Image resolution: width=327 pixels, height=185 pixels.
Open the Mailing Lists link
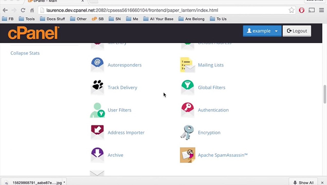(211, 65)
